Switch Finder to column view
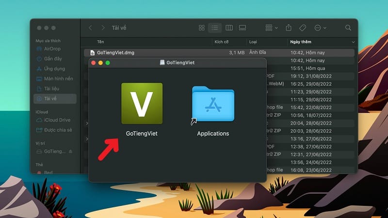 click(x=229, y=28)
